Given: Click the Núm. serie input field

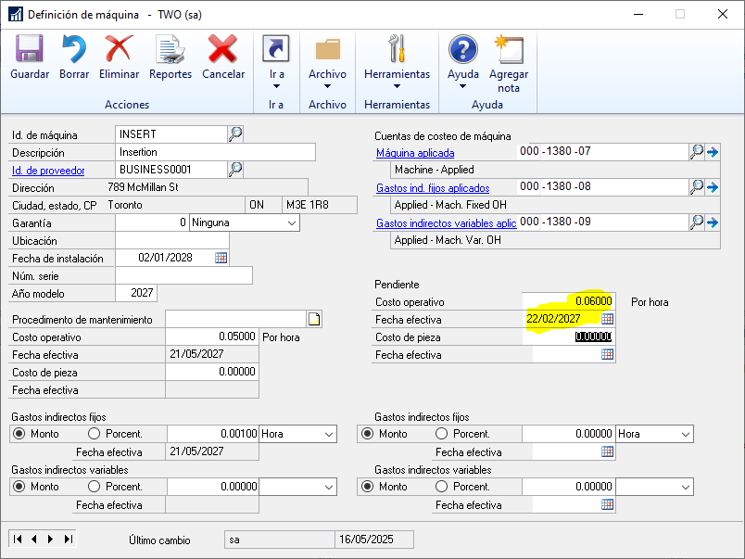Looking at the screenshot, I should 183,276.
